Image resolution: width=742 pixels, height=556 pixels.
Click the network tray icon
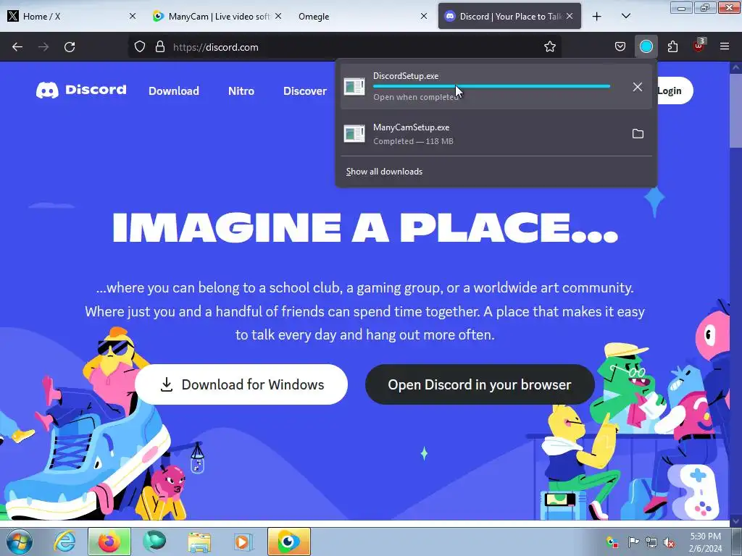(651, 542)
